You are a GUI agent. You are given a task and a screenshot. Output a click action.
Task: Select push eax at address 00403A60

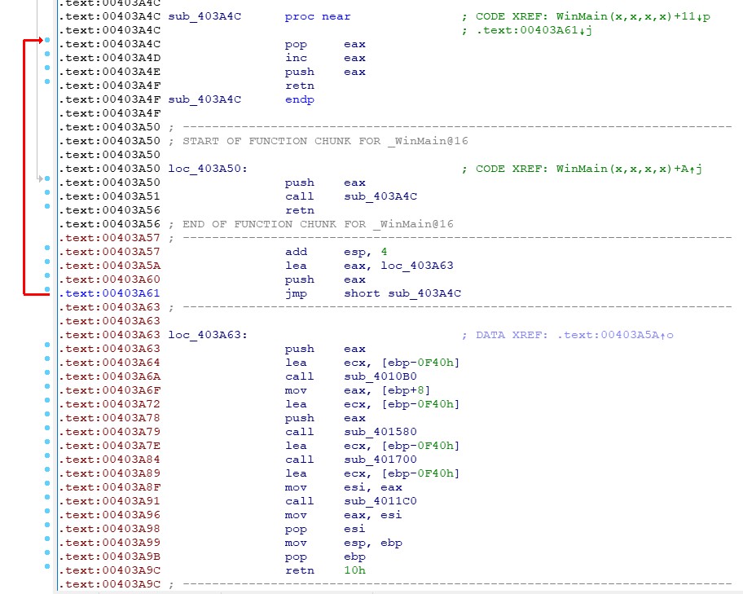pos(325,279)
